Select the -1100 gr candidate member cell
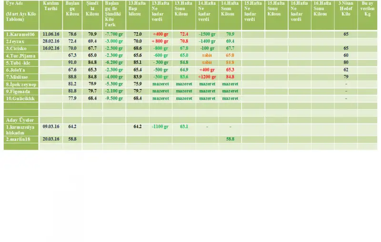The width and height of the screenshot is (381, 242). coord(160,127)
